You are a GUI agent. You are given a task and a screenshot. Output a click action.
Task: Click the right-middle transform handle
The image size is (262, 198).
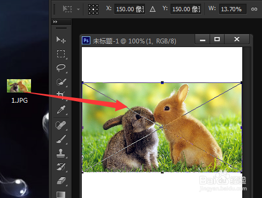click(x=241, y=127)
